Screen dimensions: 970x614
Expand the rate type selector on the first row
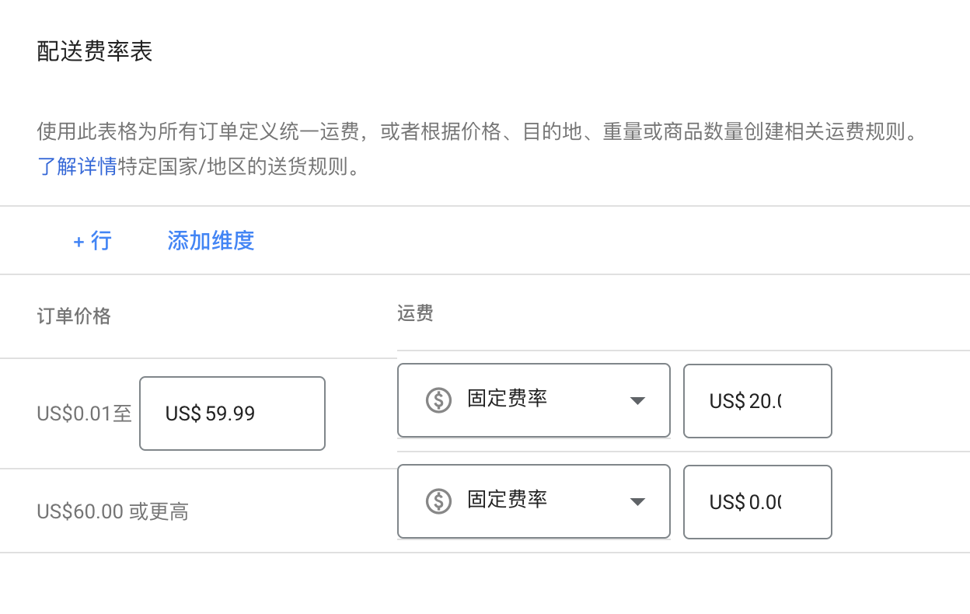point(533,400)
